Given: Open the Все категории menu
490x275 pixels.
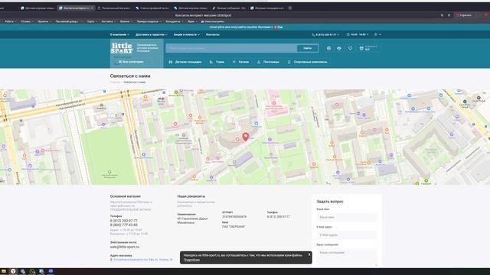Looking at the screenshot, I should pyautogui.click(x=131, y=62).
